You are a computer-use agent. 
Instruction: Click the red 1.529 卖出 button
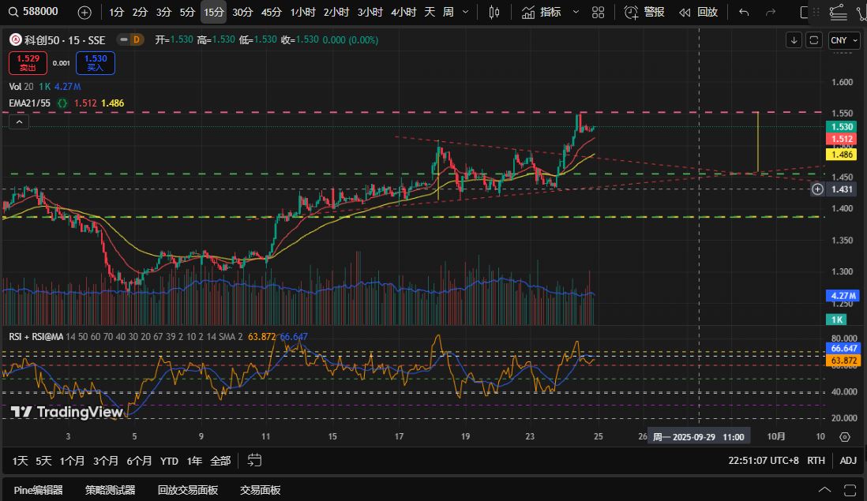[x=28, y=63]
